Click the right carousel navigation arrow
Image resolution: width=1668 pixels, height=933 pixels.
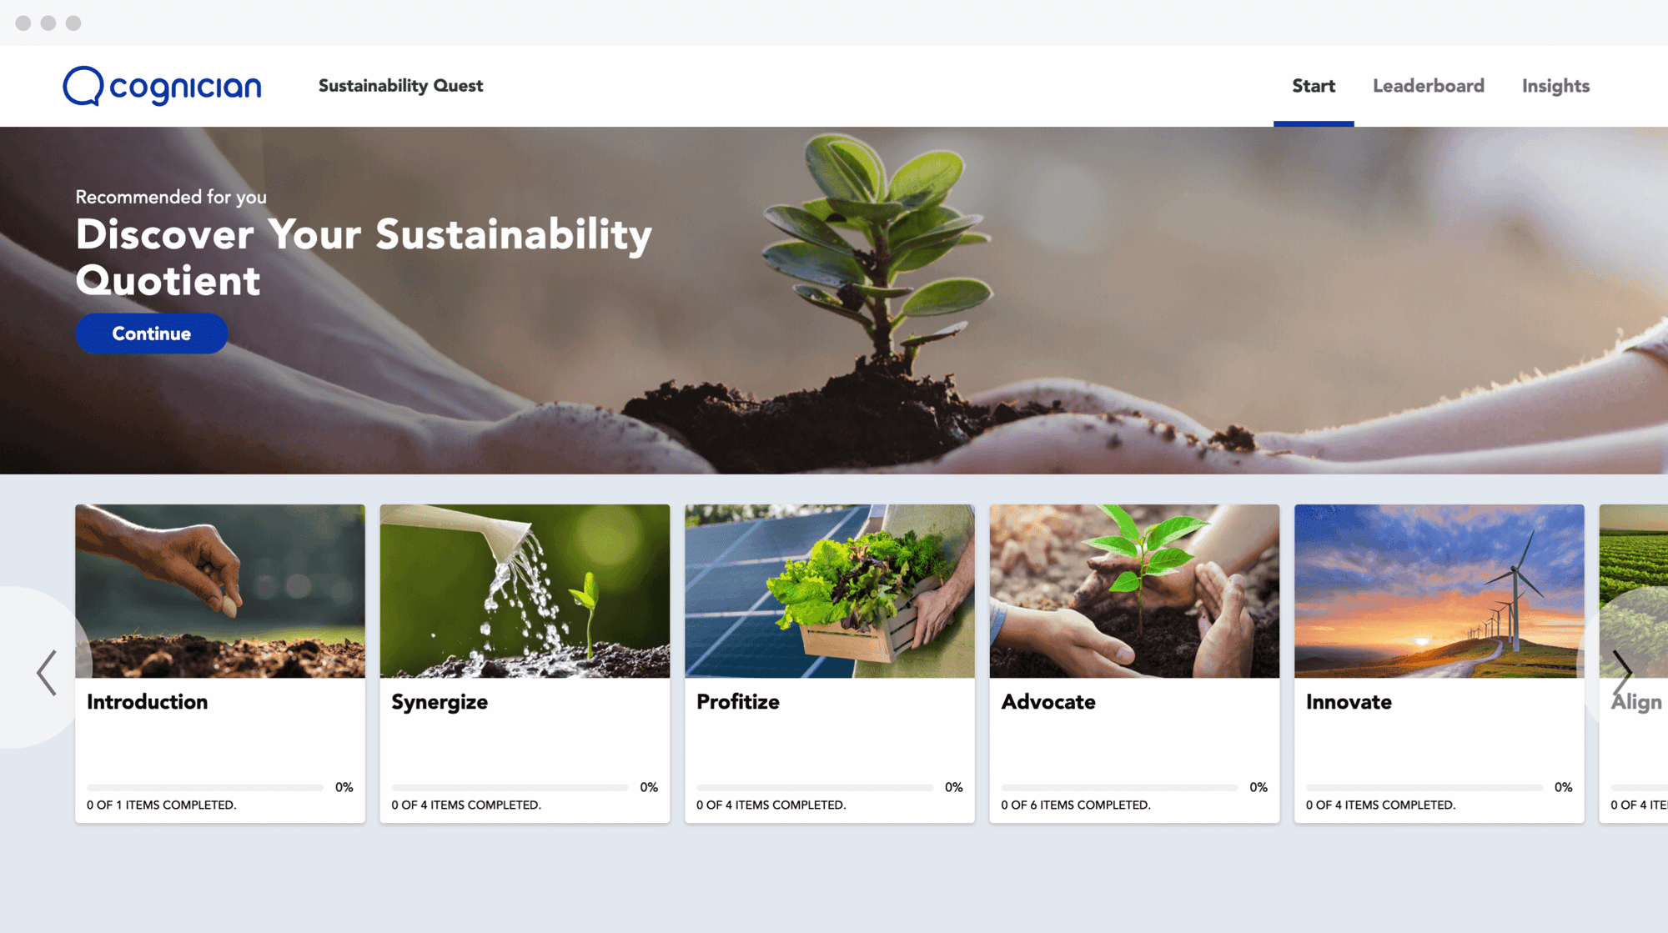coord(1623,673)
